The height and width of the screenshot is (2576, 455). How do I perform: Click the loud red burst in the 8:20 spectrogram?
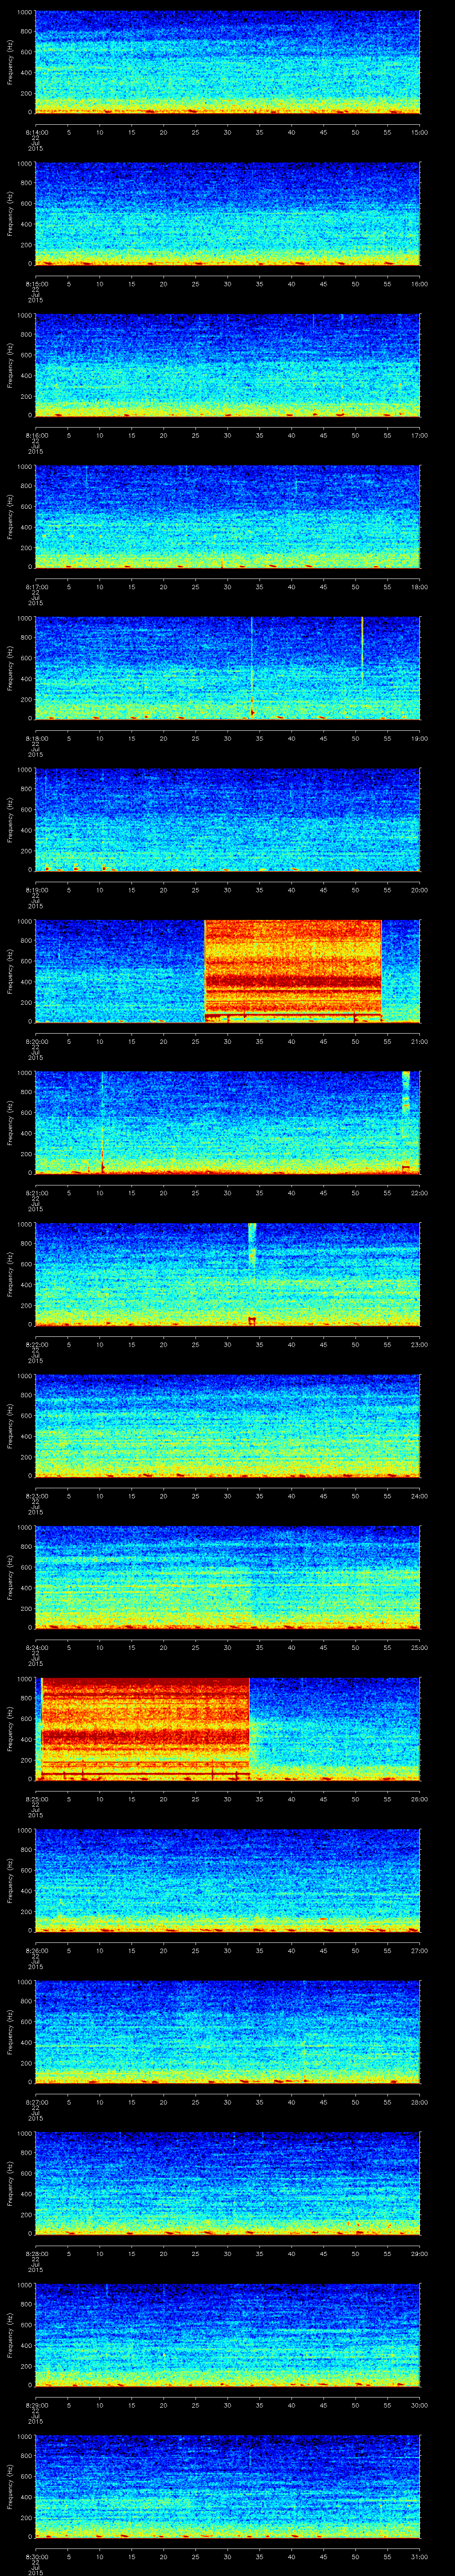pyautogui.click(x=292, y=969)
